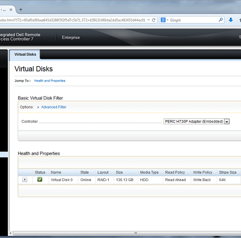Click the RAID-1 layout cell
The width and height of the screenshot is (241, 238).
[103, 180]
